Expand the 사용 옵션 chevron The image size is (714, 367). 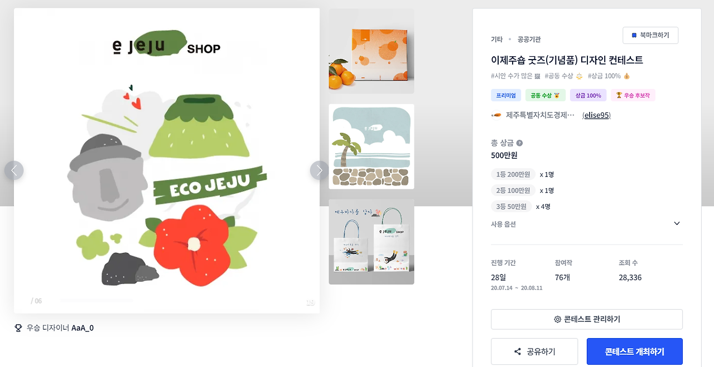[x=677, y=223]
